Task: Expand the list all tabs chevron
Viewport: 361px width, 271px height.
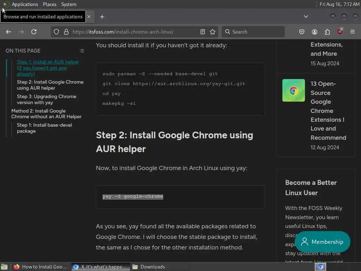Action: [x=306, y=17]
